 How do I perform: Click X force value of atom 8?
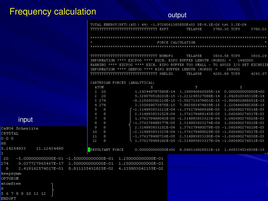[x=154, y=123]
